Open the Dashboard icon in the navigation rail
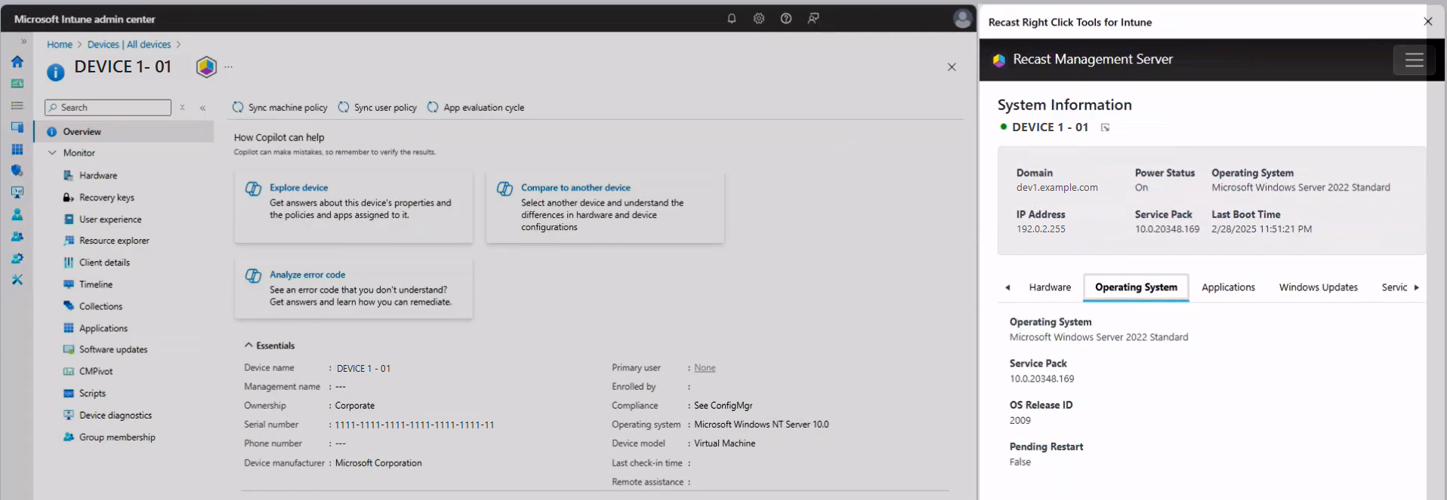1447x500 pixels. click(17, 84)
